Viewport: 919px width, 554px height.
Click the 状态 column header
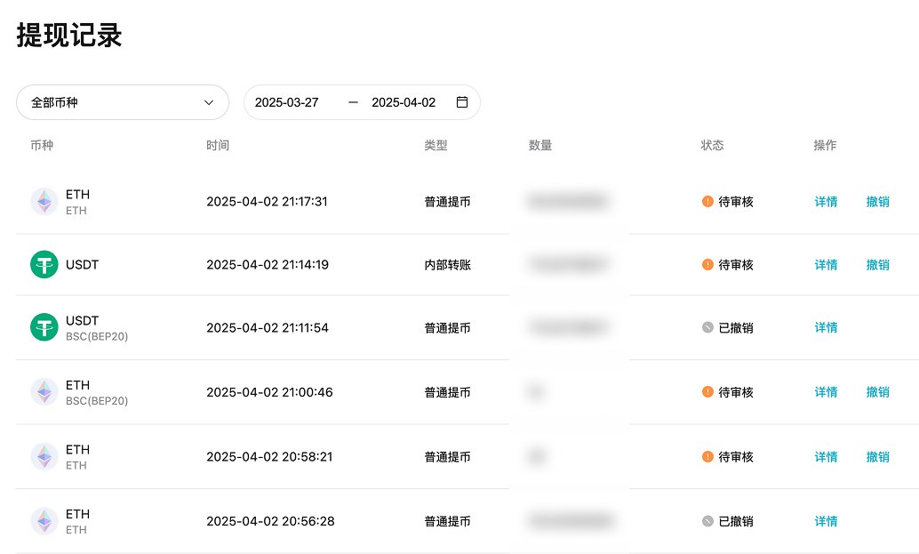click(713, 145)
